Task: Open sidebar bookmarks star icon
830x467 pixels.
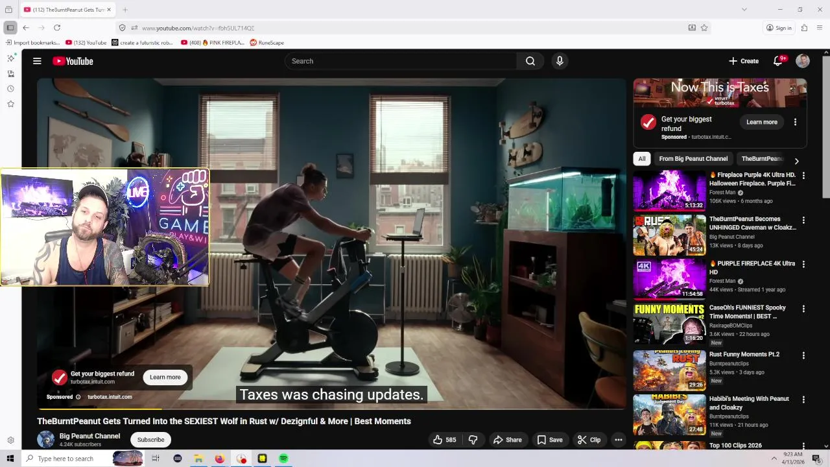Action: click(x=10, y=104)
